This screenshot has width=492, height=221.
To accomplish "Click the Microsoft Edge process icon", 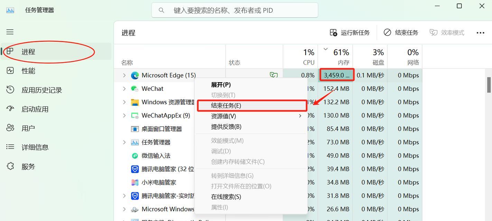I will [x=135, y=75].
